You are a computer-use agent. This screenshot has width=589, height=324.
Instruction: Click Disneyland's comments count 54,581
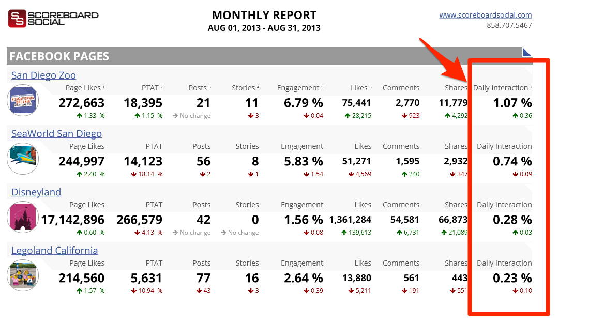point(405,220)
